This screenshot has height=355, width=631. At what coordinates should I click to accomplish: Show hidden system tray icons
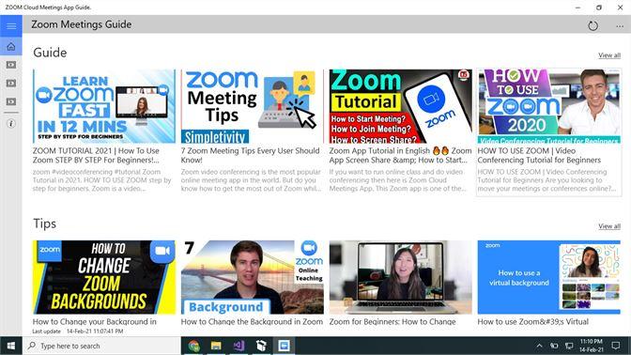[539, 346]
